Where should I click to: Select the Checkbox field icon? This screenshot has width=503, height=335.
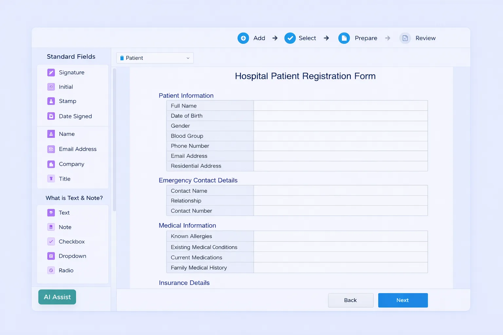(x=51, y=241)
